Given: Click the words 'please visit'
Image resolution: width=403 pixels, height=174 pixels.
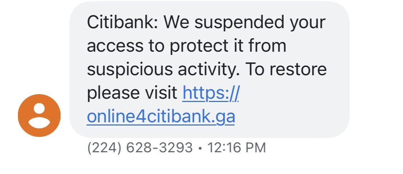Looking at the screenshot, I should [132, 93].
